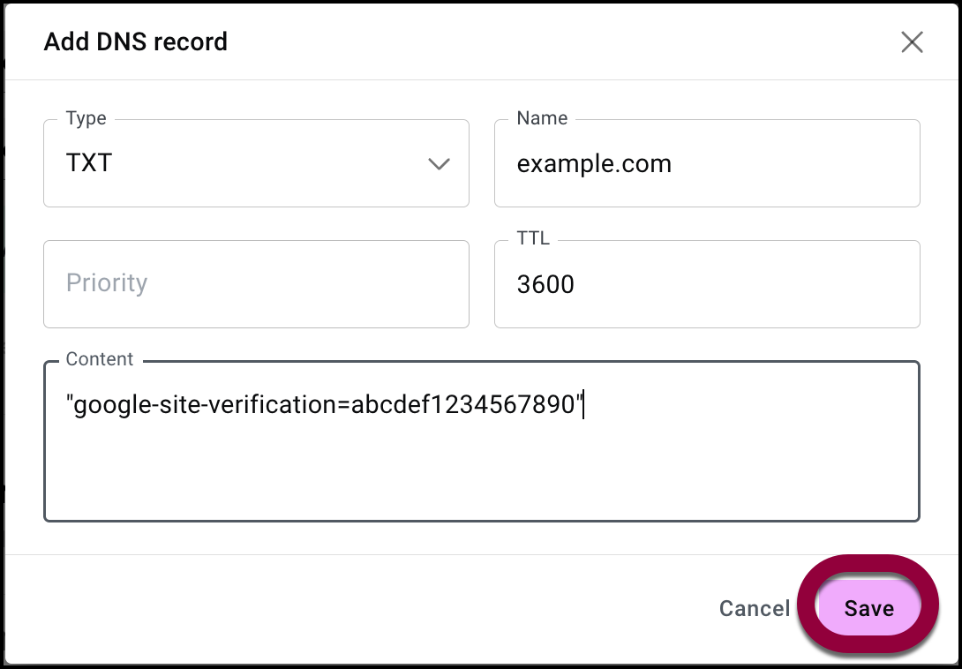962x669 pixels.
Task: Click the Priority placeholder text
Action: [x=107, y=283]
